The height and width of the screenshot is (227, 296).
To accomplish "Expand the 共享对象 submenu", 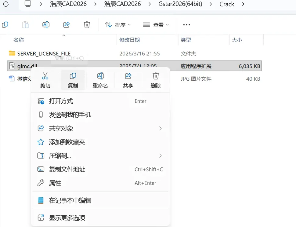I will point(100,128).
